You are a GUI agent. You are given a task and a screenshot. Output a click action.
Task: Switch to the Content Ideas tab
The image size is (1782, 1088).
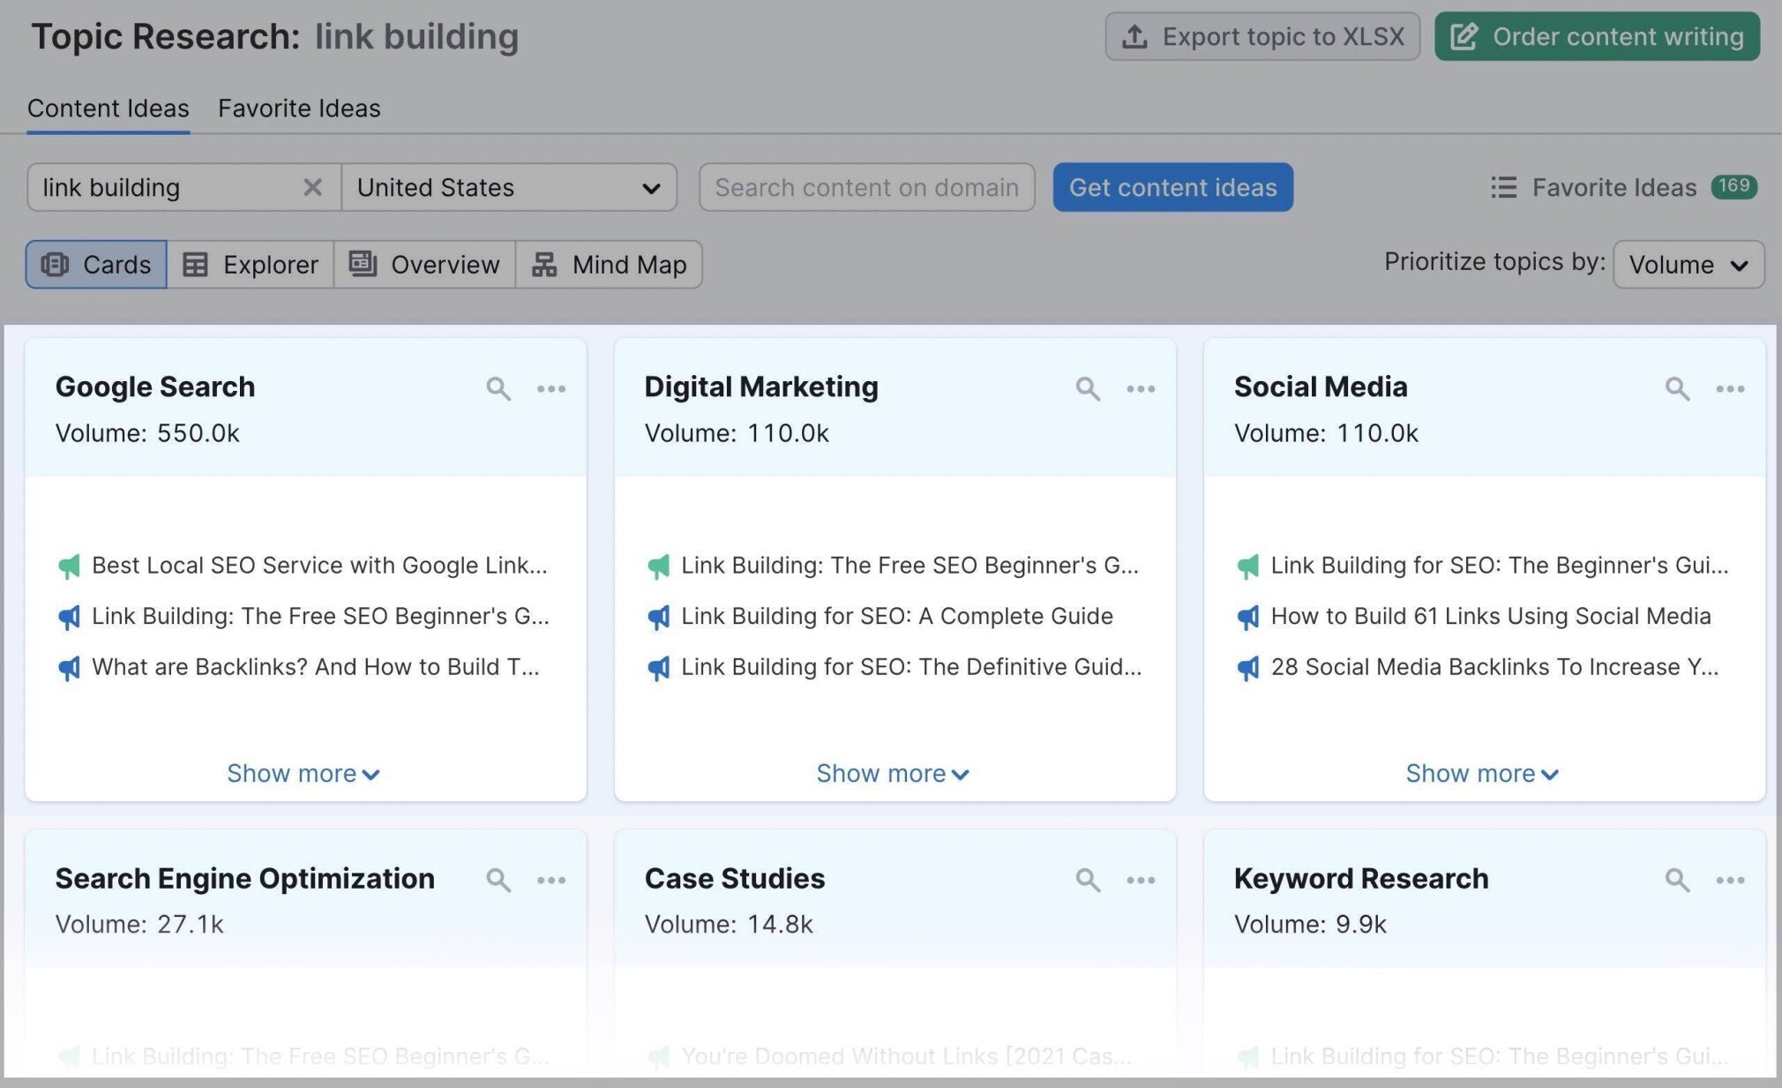coord(107,106)
